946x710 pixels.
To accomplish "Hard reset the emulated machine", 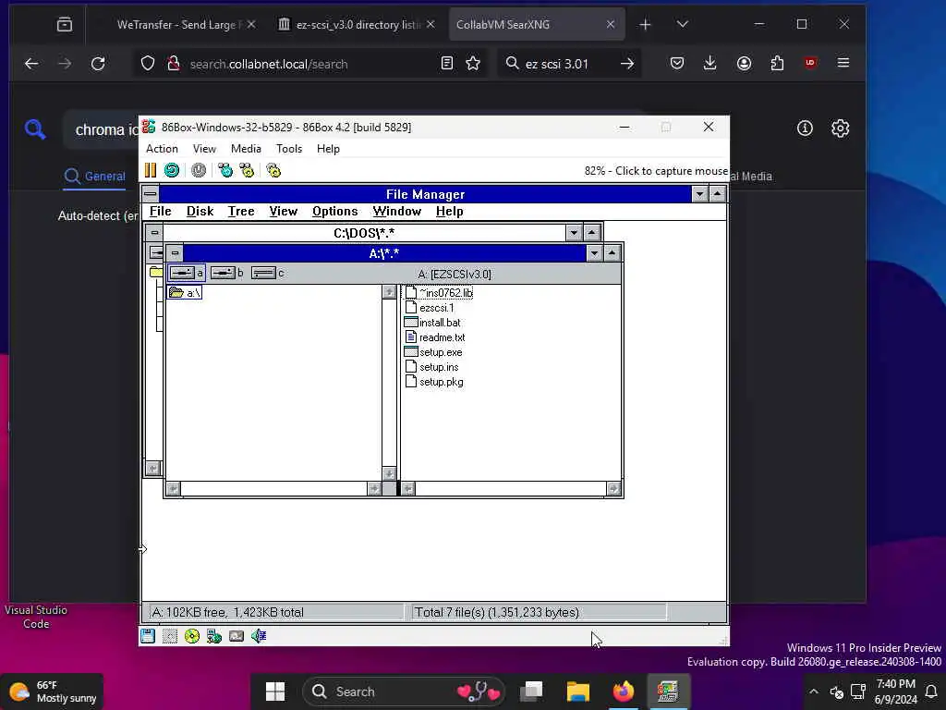I will 172,170.
